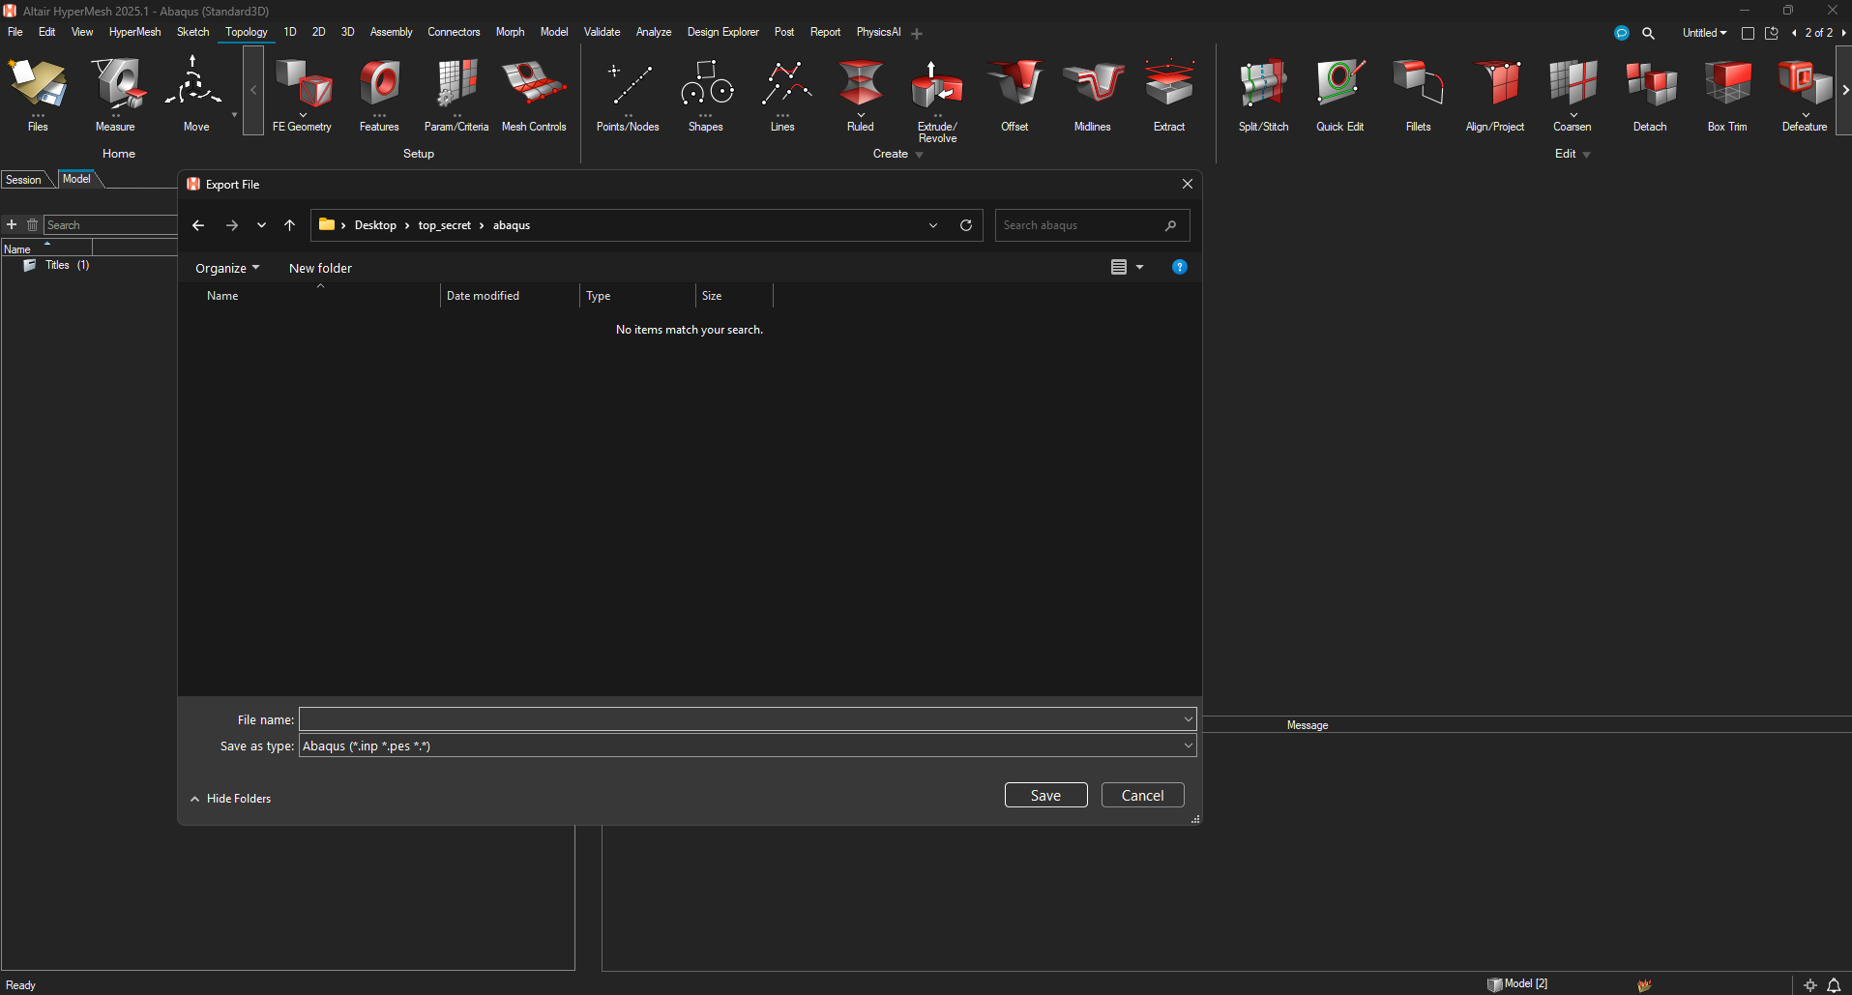Select the Fillets tool
The width and height of the screenshot is (1852, 995).
[1419, 95]
